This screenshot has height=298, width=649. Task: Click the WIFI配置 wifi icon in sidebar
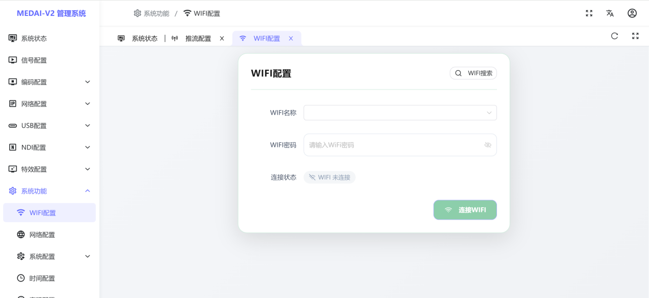coord(21,212)
